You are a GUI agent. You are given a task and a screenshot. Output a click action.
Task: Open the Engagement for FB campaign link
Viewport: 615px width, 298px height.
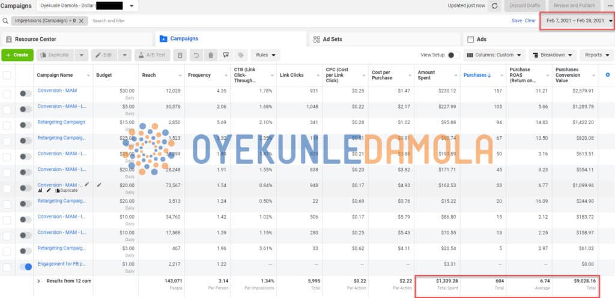click(62, 264)
